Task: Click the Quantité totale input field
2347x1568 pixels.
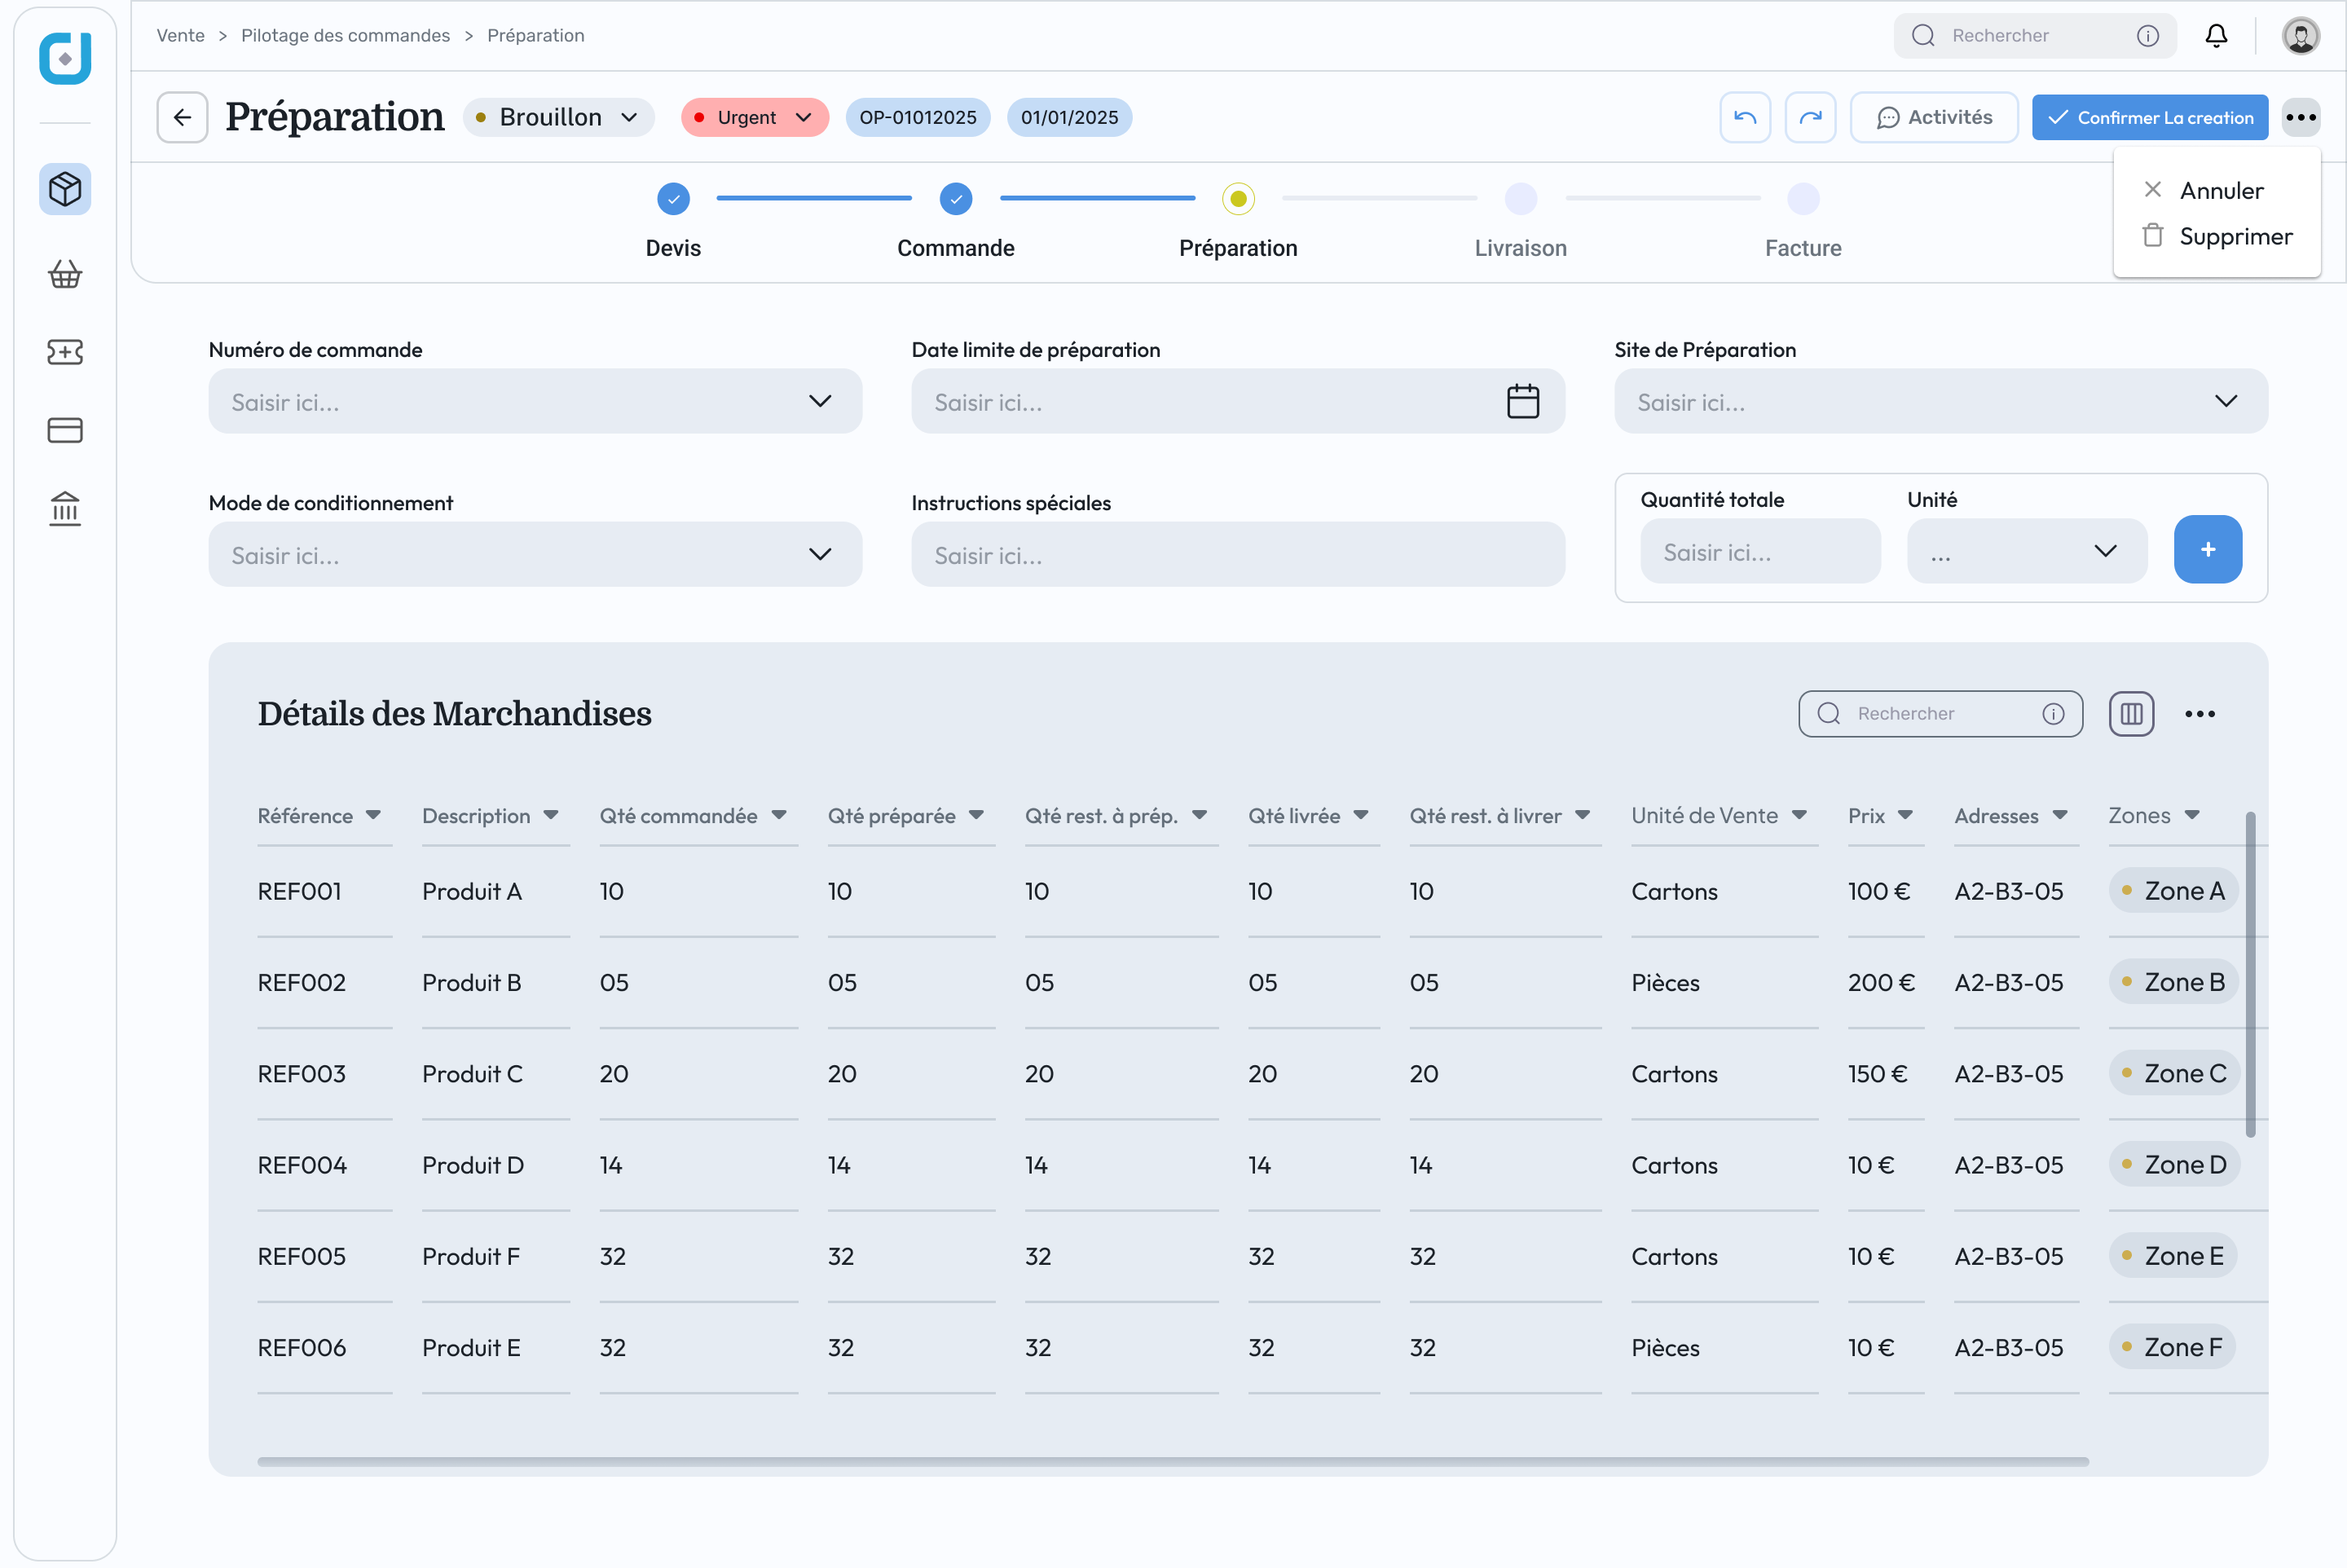Action: click(x=1760, y=551)
